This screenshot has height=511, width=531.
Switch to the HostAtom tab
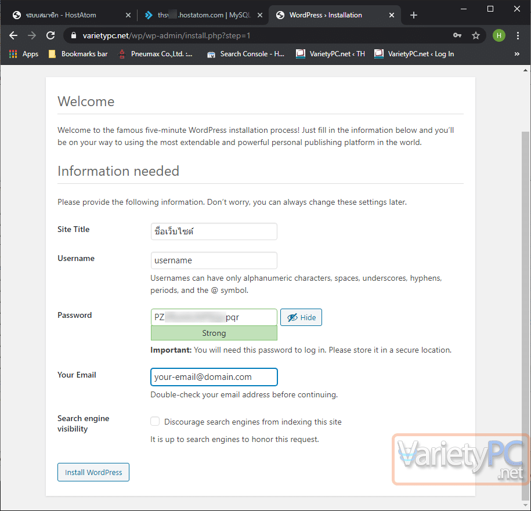pos(72,15)
